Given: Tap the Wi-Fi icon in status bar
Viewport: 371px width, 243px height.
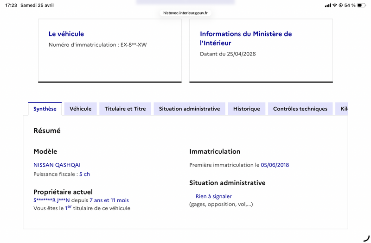Looking at the screenshot, I should tap(335, 5).
